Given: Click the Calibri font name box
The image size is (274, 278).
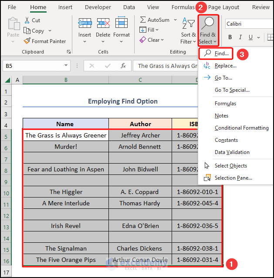Looking at the screenshot, I should click(x=249, y=24).
